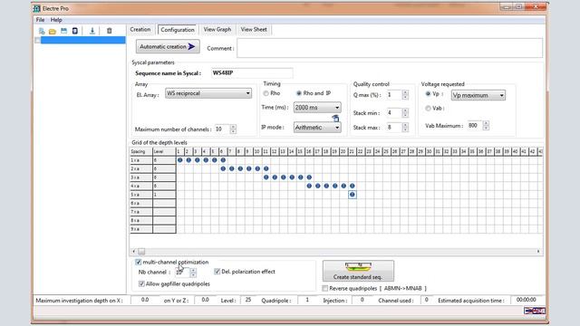
Task: Click the Comment text field
Action: [390, 48]
